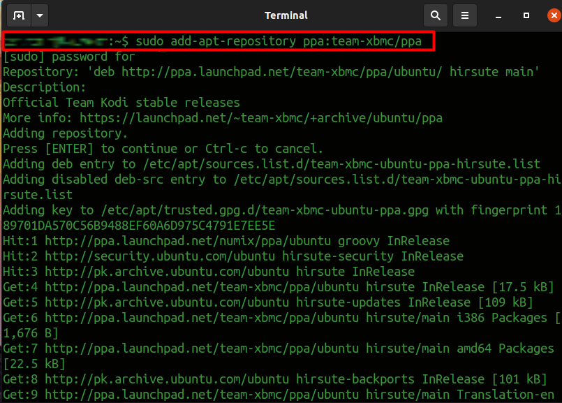Click the '[sudo] password for' line
The image size is (562, 403).
[x=69, y=57]
